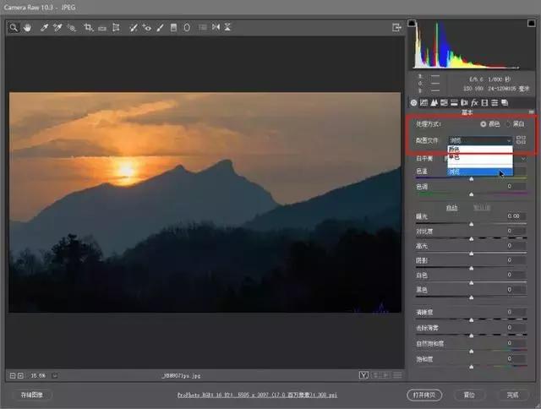Click the 清晰度 clarity slider handle

[x=472, y=320]
